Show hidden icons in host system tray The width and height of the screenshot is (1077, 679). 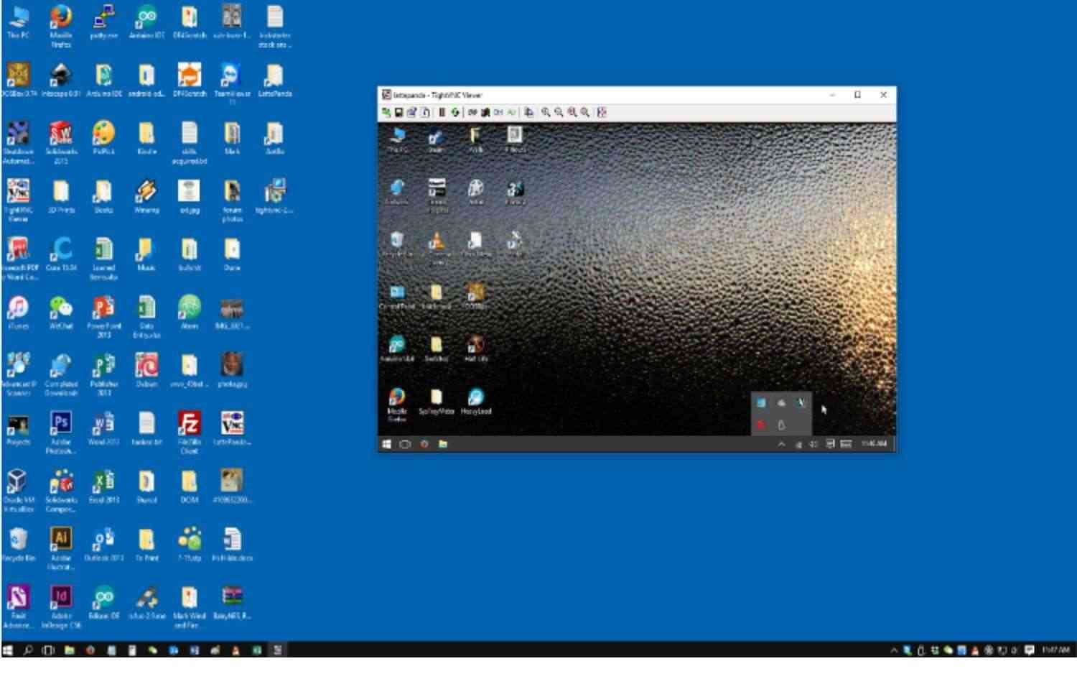(x=894, y=650)
